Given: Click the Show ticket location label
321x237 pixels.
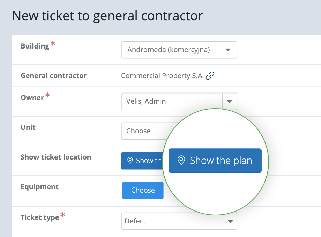Looking at the screenshot, I should (56, 157).
